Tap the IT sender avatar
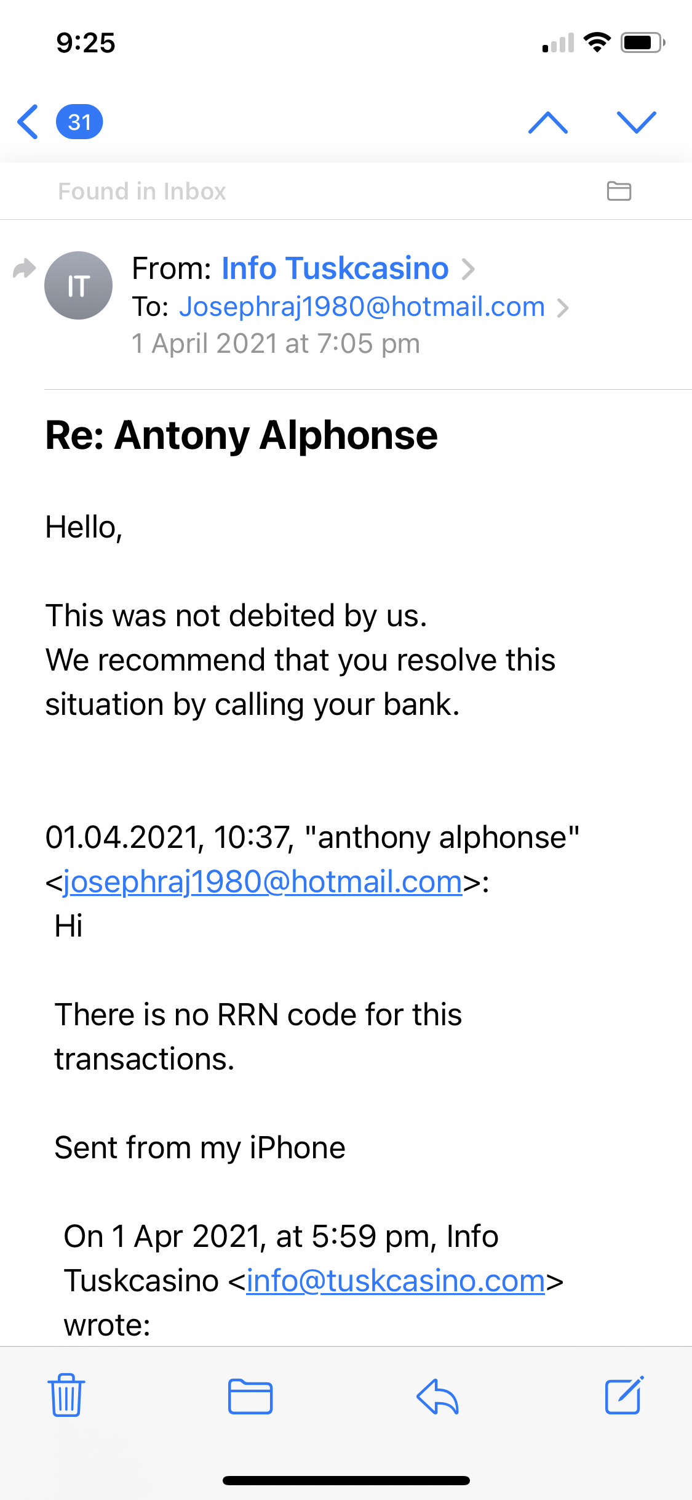Screen dimensions: 692x1500 point(79,286)
